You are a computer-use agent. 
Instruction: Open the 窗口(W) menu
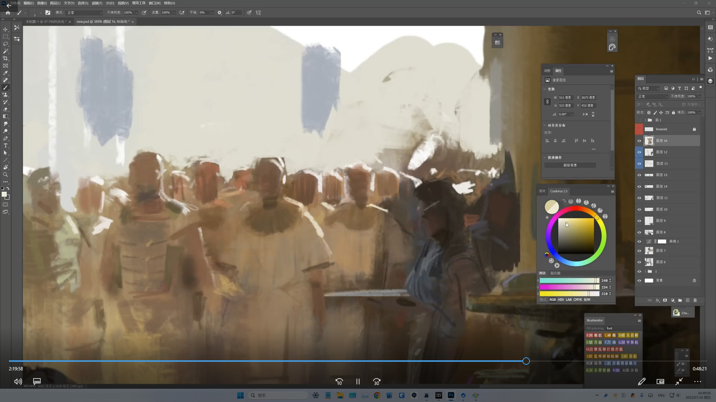coord(154,3)
